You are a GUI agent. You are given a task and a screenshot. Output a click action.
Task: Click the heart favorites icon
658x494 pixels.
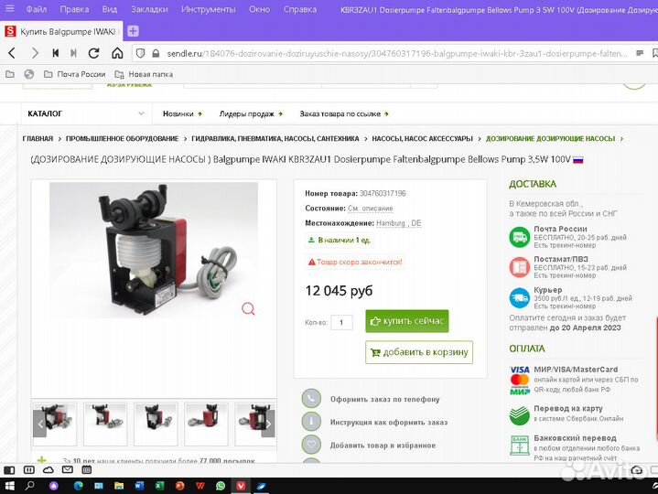pyautogui.click(x=311, y=444)
